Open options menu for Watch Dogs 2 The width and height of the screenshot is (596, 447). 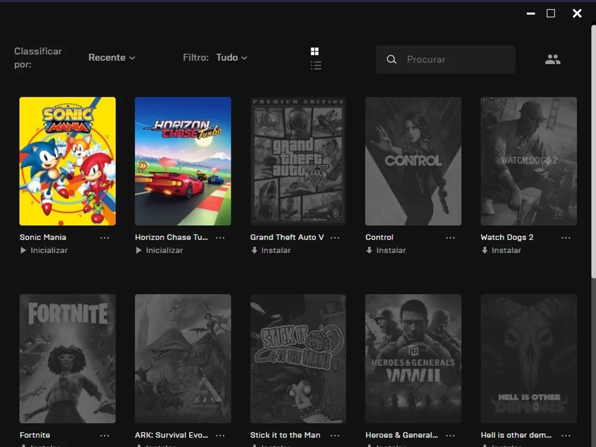[566, 237]
